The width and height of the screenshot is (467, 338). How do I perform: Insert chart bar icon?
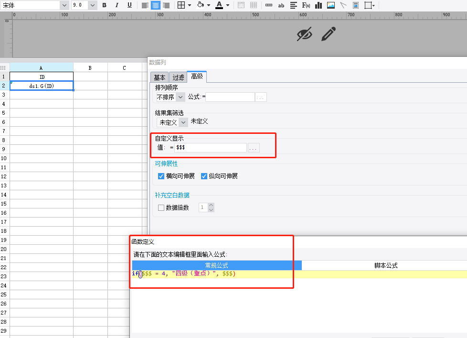click(318, 5)
